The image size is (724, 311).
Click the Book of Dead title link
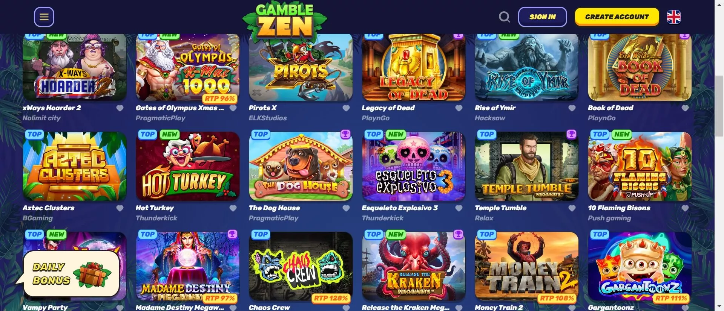point(610,108)
